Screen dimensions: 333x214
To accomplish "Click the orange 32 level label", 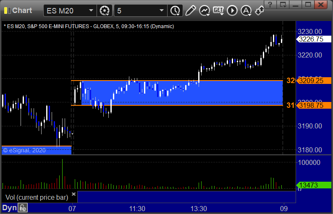I will coord(291,81).
